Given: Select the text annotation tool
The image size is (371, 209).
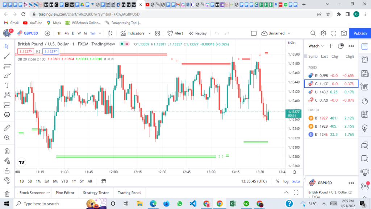Looking at the screenshot, I should [x=7, y=85].
